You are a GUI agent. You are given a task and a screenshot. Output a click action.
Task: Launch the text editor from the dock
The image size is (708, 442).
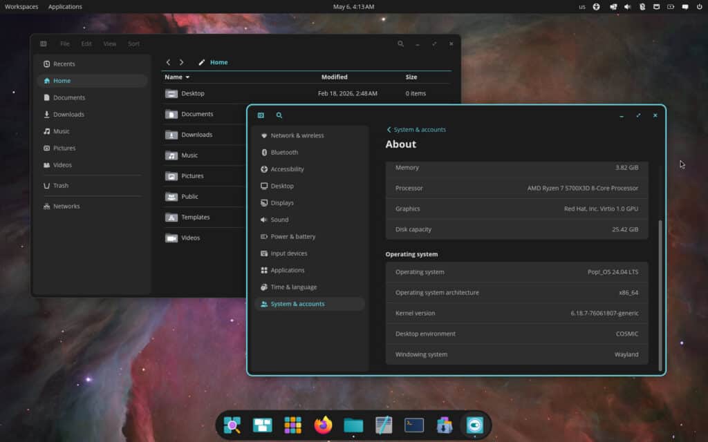[x=383, y=425]
